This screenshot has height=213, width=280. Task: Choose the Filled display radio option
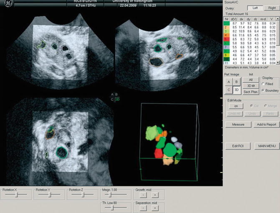[264, 84]
